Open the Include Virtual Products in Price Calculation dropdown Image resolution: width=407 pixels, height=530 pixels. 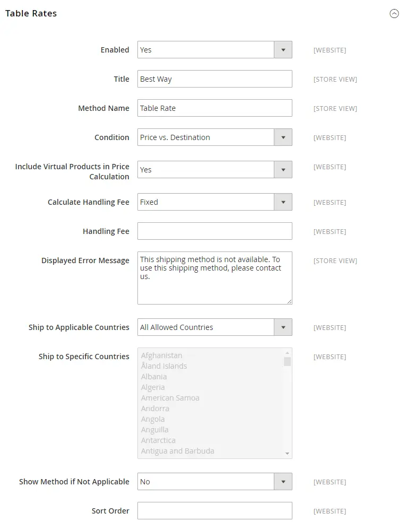(x=283, y=169)
